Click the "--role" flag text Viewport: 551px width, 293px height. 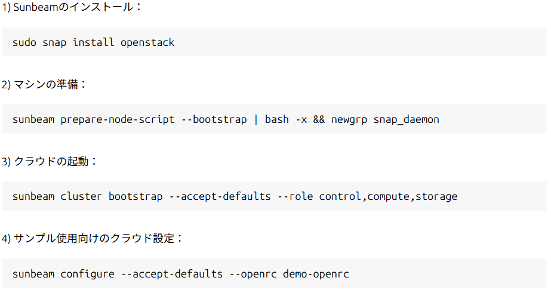[x=295, y=196]
